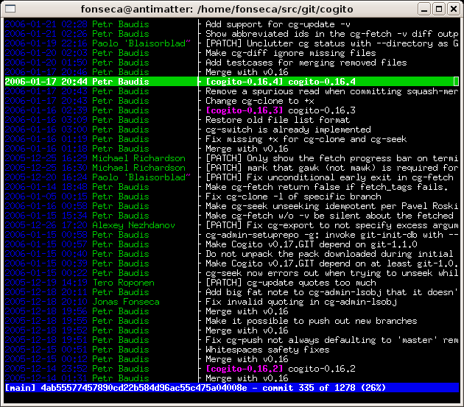Close the terminal window
The image size is (464, 407).
(x=453, y=9)
